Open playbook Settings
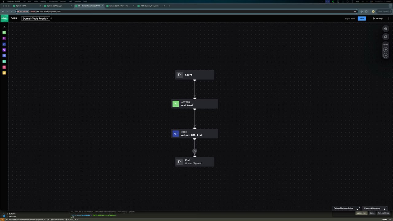Screen dimensions: 393x221 pyautogui.click(x=378, y=18)
